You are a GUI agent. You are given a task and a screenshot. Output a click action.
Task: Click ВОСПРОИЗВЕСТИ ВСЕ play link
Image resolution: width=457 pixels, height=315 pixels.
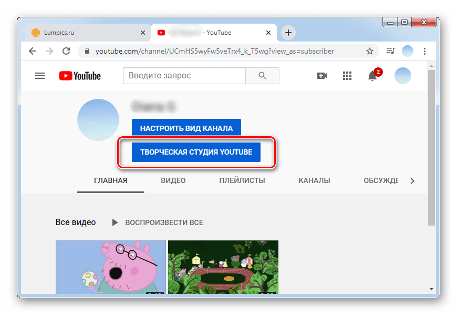click(x=158, y=222)
